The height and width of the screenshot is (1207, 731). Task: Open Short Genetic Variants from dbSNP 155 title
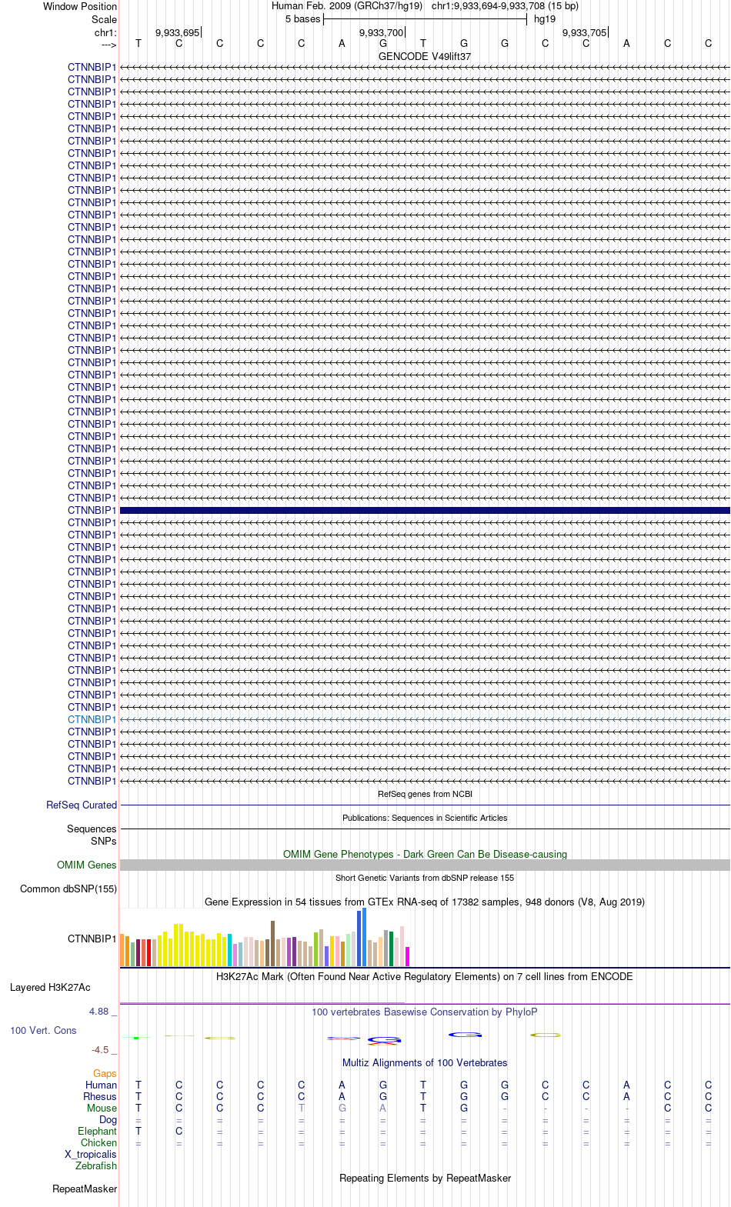point(425,878)
